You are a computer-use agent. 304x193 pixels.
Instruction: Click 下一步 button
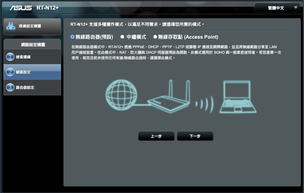pyautogui.click(x=195, y=136)
